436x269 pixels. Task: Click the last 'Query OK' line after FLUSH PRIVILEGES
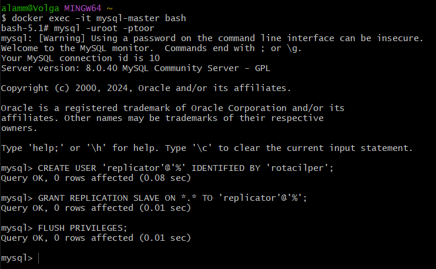tap(96, 238)
